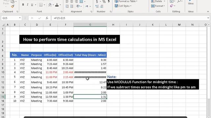Viewport: 211px width, 118px height.
Task: Select row 15 header
Action: (3, 97)
